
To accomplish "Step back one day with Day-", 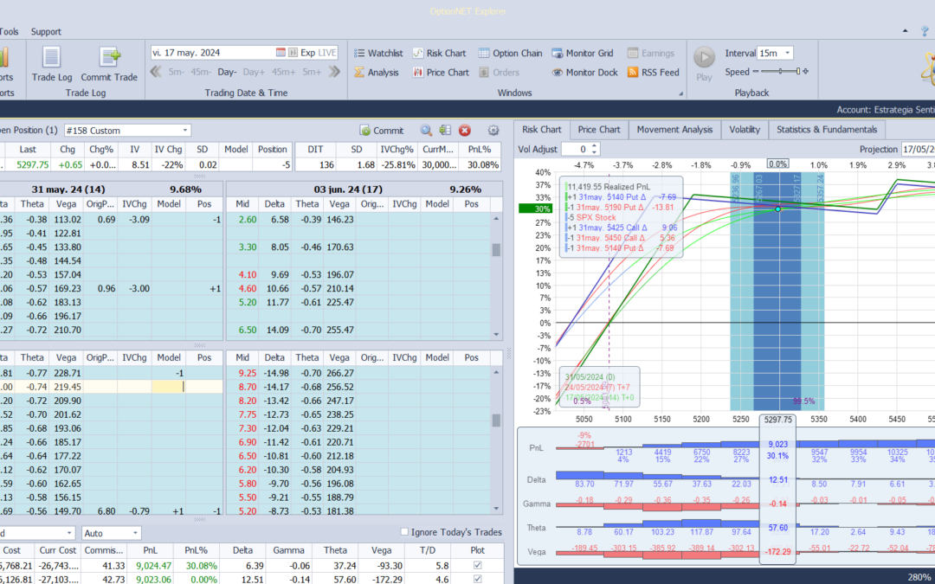I will pos(227,73).
